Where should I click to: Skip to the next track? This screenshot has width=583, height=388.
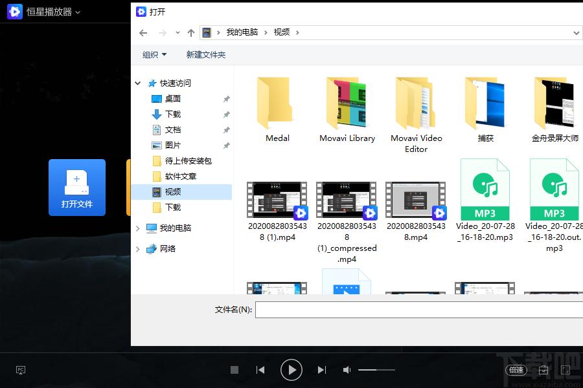point(321,370)
